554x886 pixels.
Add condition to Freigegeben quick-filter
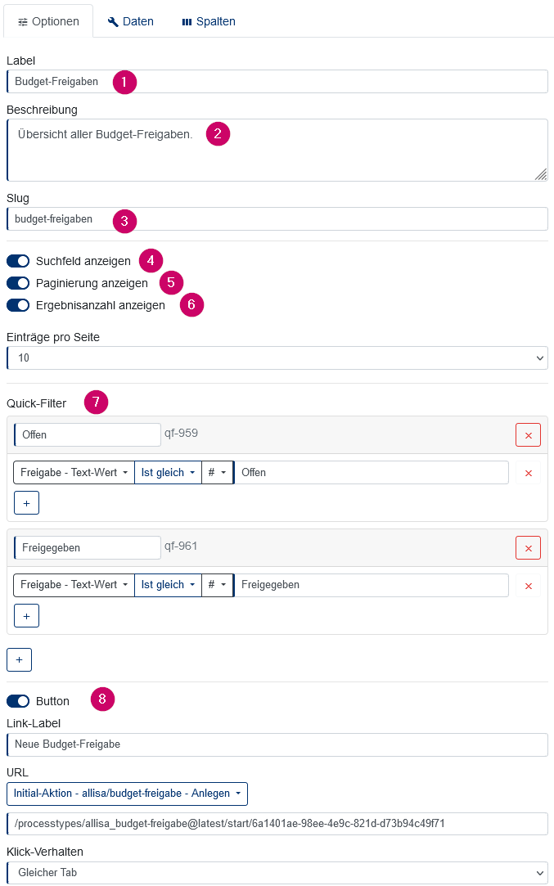tap(26, 616)
